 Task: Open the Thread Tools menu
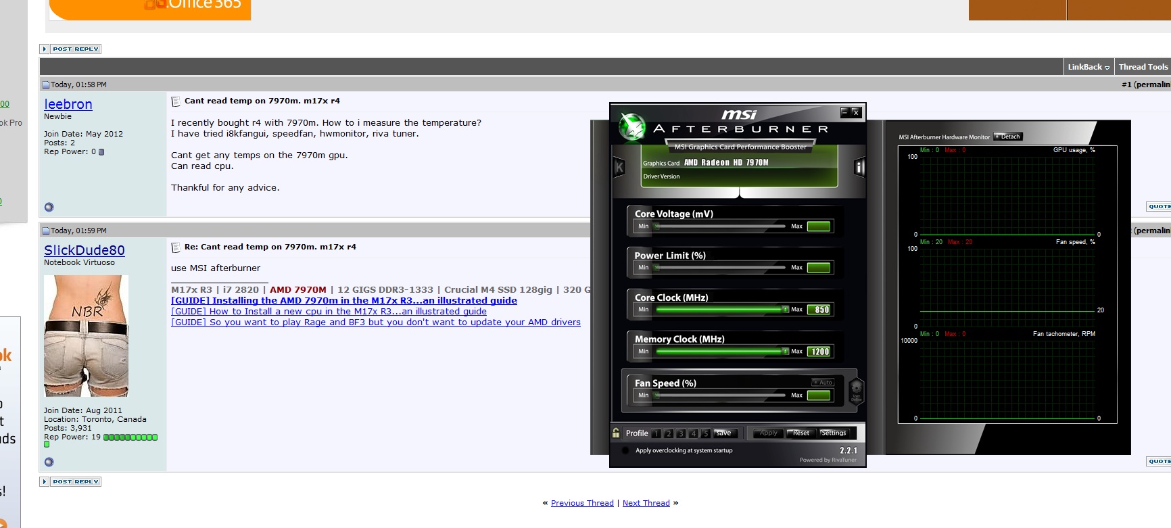coord(1143,67)
